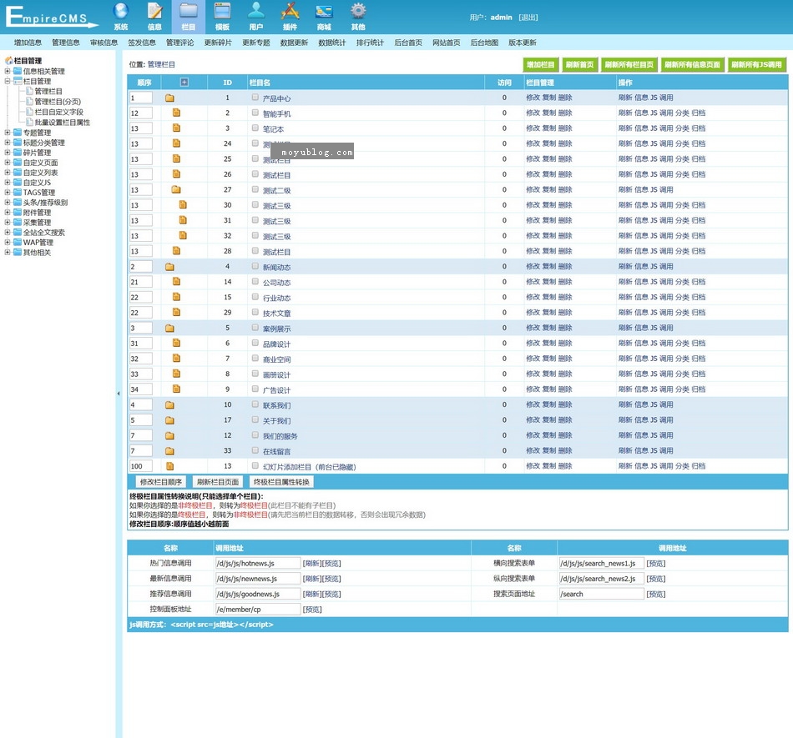Click 修改栏目顺序 button

coord(161,482)
